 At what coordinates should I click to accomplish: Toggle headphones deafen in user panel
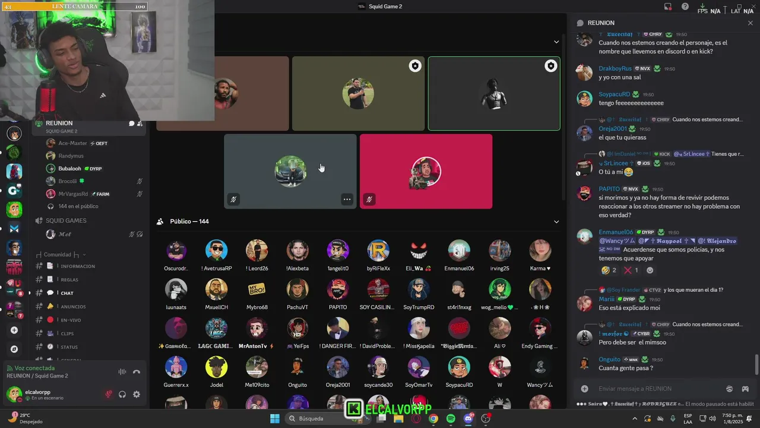[122, 394]
